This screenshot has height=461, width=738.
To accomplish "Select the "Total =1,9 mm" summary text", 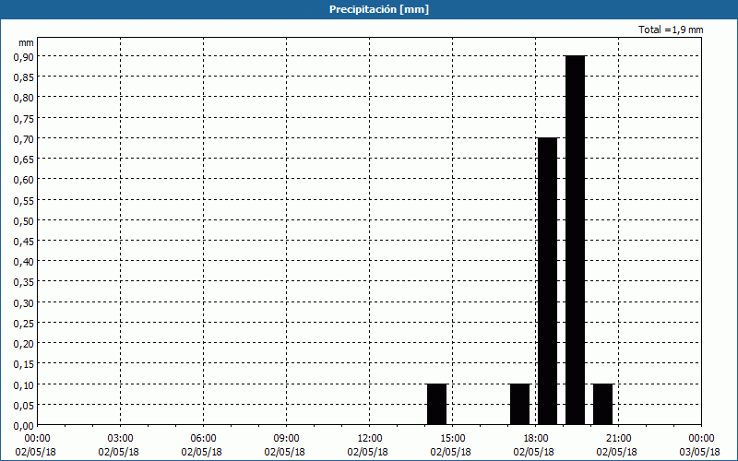I will point(671,30).
